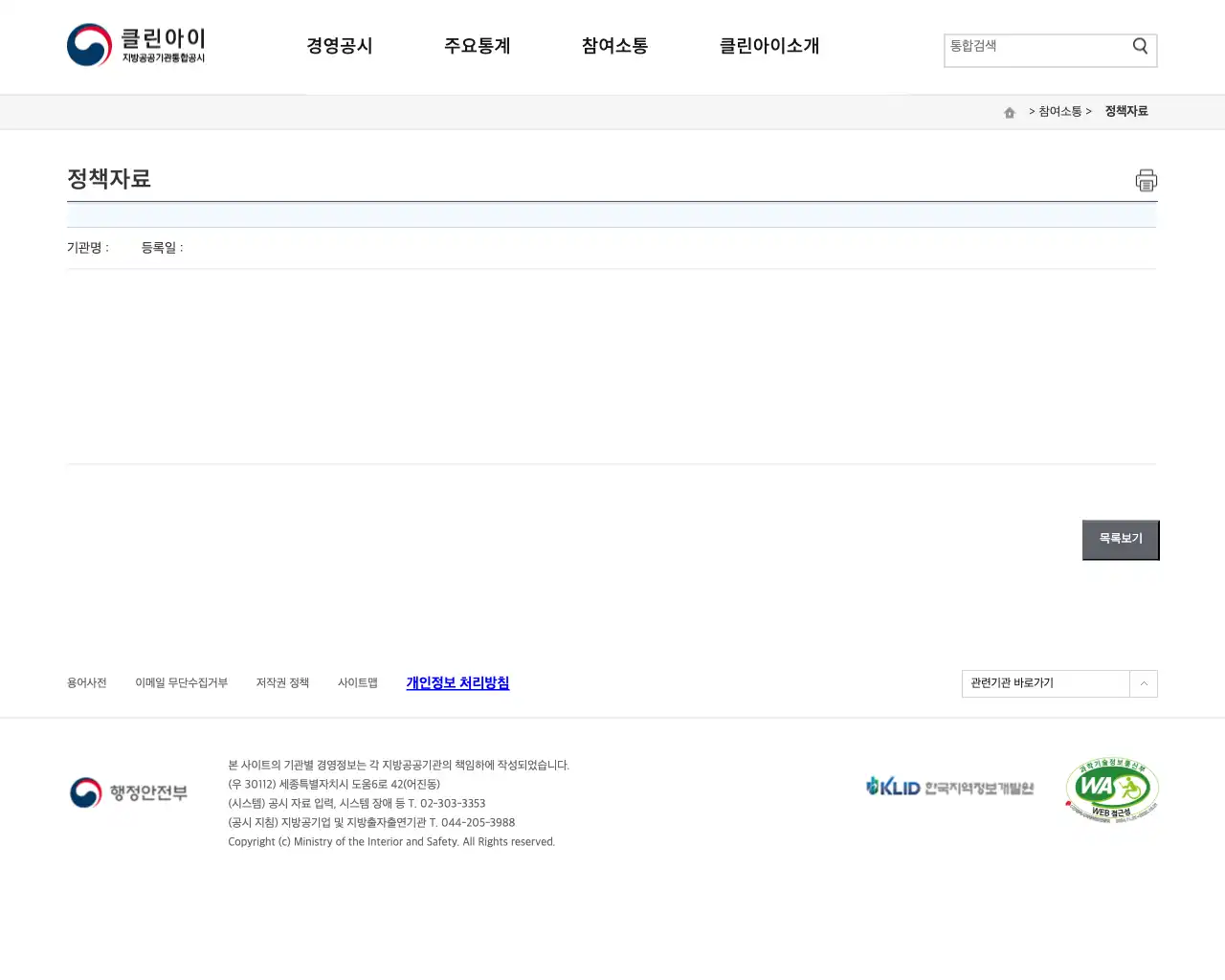Click the 목록보기 button
Image resolution: width=1225 pixels, height=980 pixels.
coord(1120,538)
